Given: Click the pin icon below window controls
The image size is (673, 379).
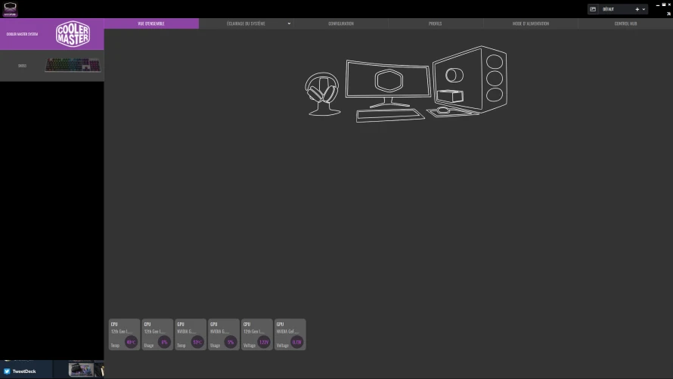Looking at the screenshot, I should (668, 14).
